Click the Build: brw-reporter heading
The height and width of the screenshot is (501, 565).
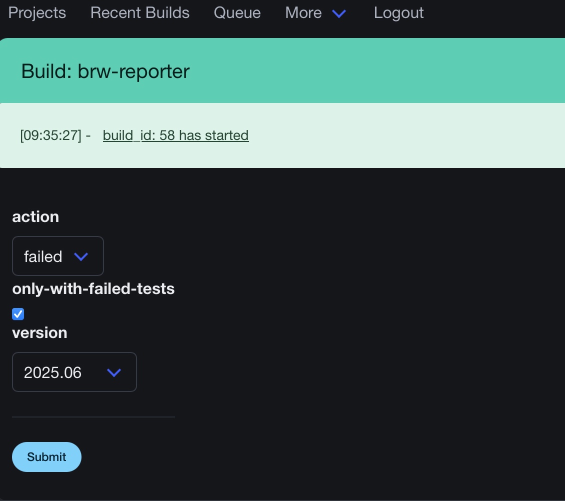[x=105, y=71]
